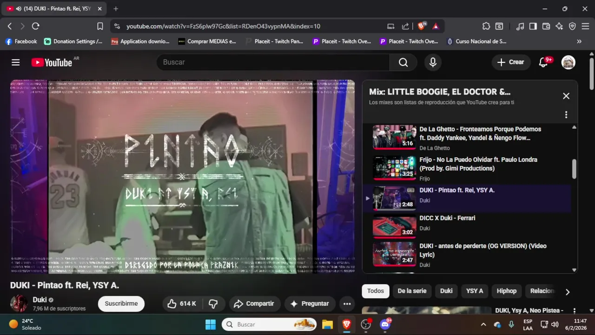595x335 pixels.
Task: Open the Brave main menu
Action: click(x=585, y=27)
